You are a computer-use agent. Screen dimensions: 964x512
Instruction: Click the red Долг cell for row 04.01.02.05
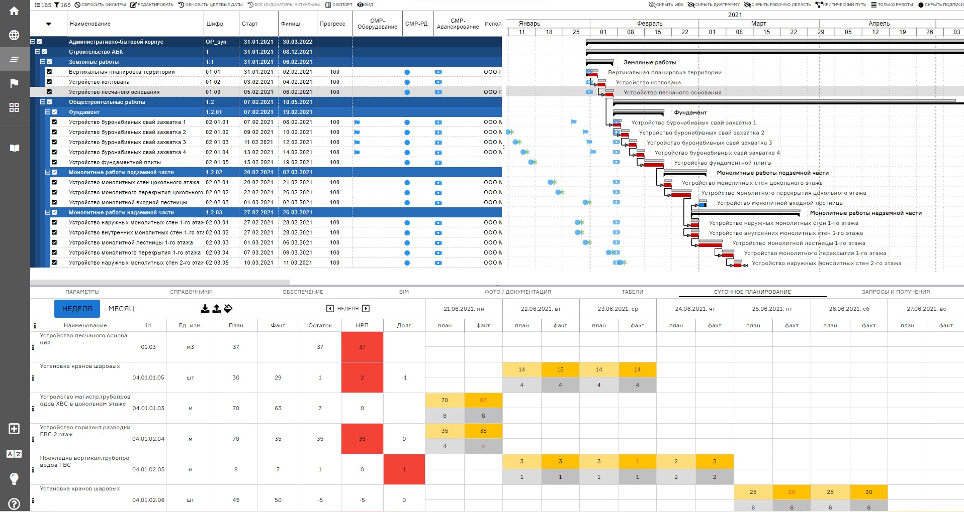tap(404, 469)
